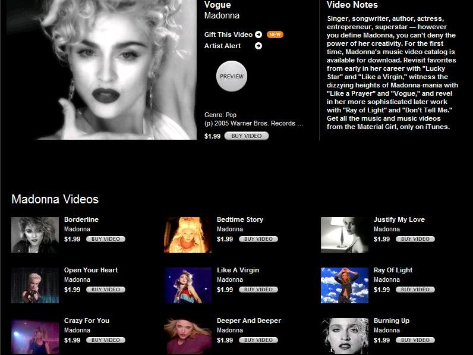The image size is (473, 355).
Task: Click the Burning Up title link
Action: (392, 321)
